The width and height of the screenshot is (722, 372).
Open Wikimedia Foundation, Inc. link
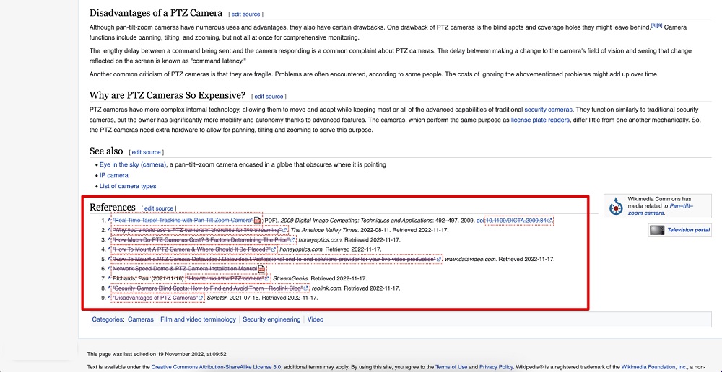coord(654,368)
